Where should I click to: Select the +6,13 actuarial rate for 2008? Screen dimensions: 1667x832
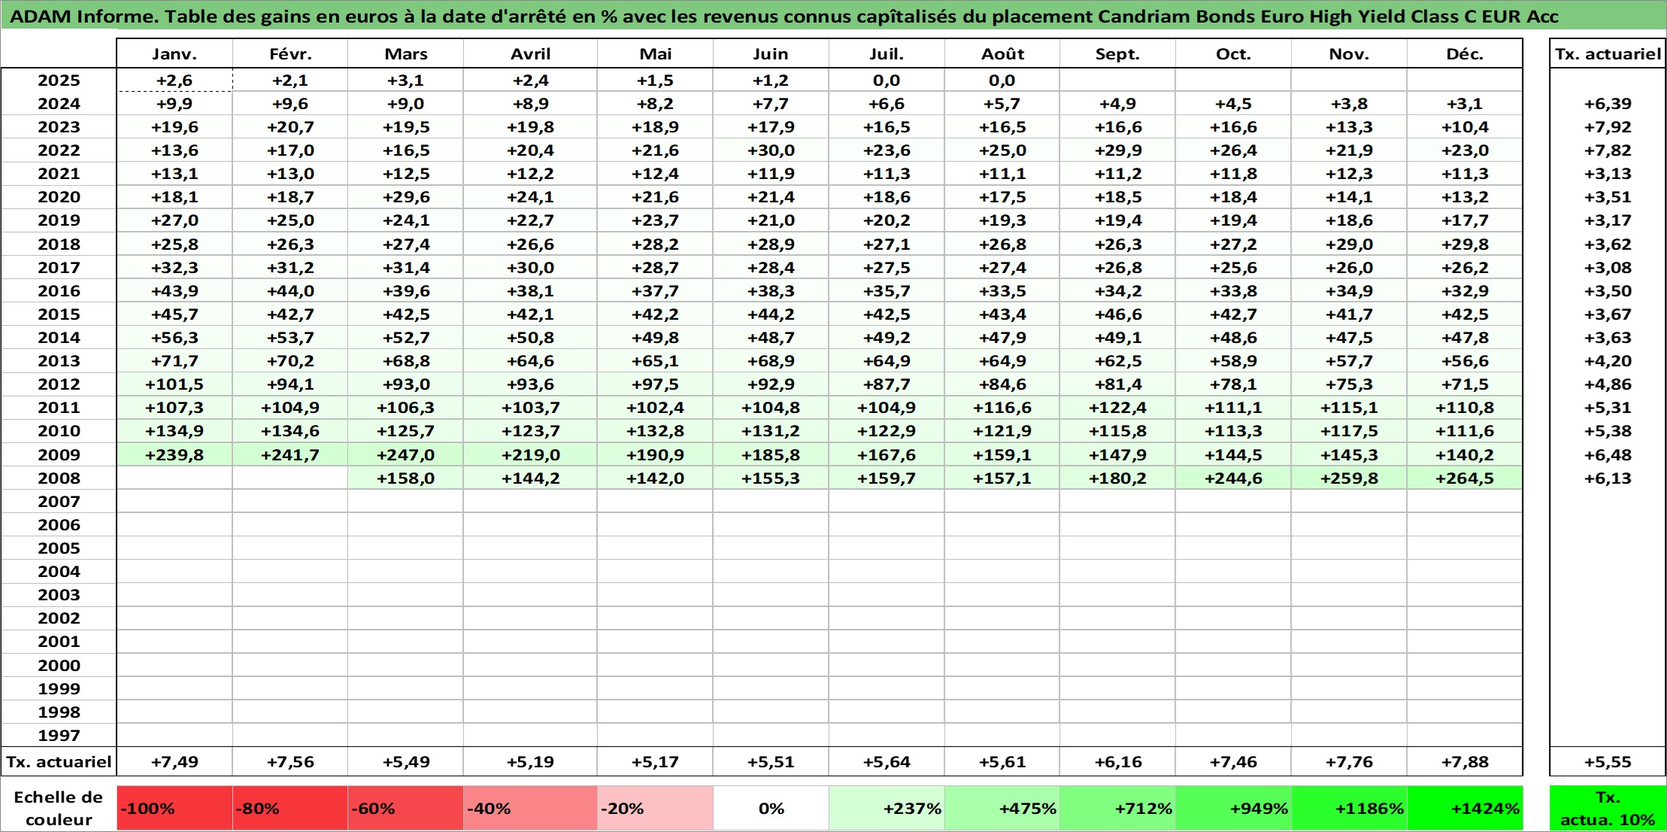[x=1608, y=478]
